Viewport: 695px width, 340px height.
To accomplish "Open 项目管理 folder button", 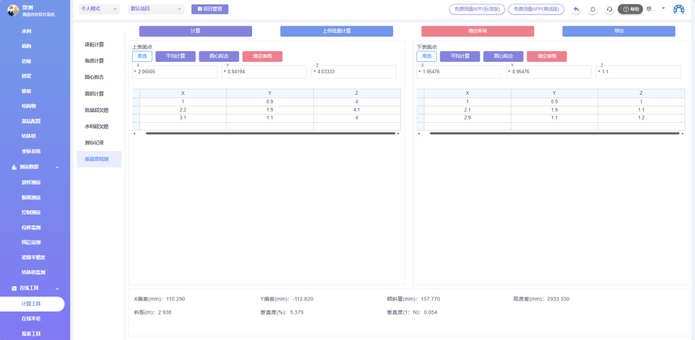I will point(210,9).
